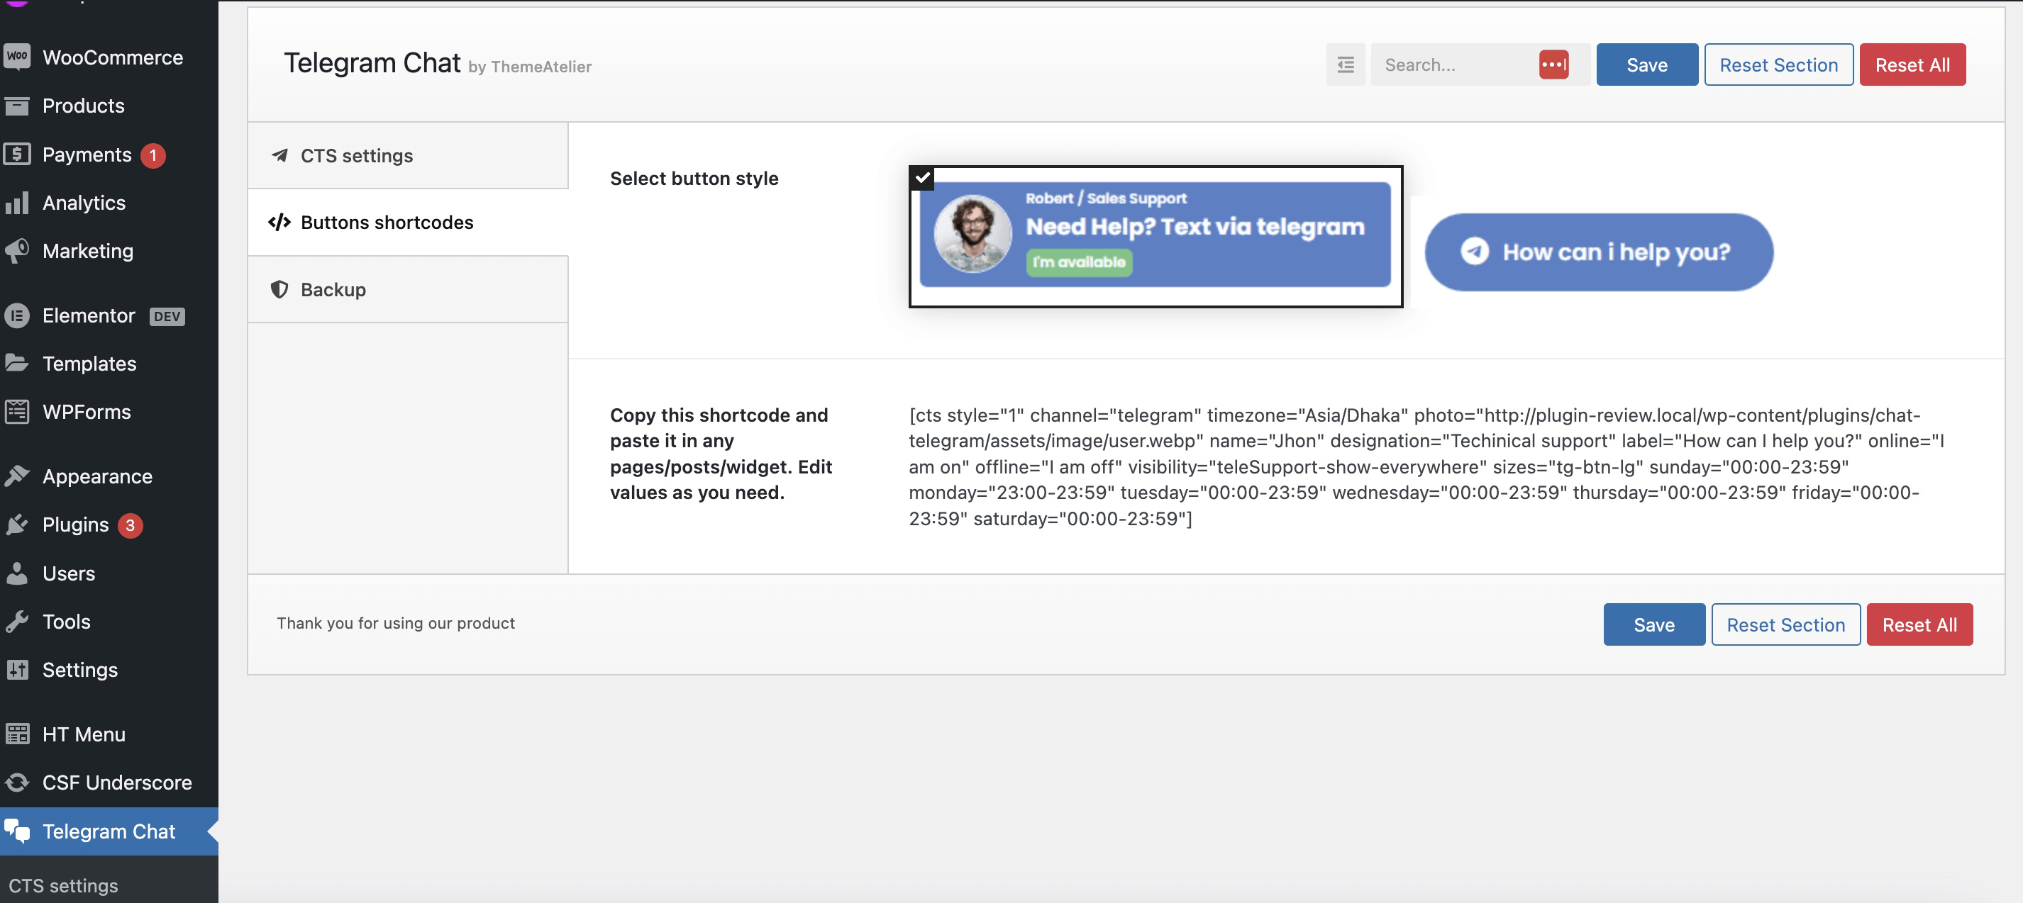Select the Marketing megaphone icon
The height and width of the screenshot is (903, 2023).
18,251
